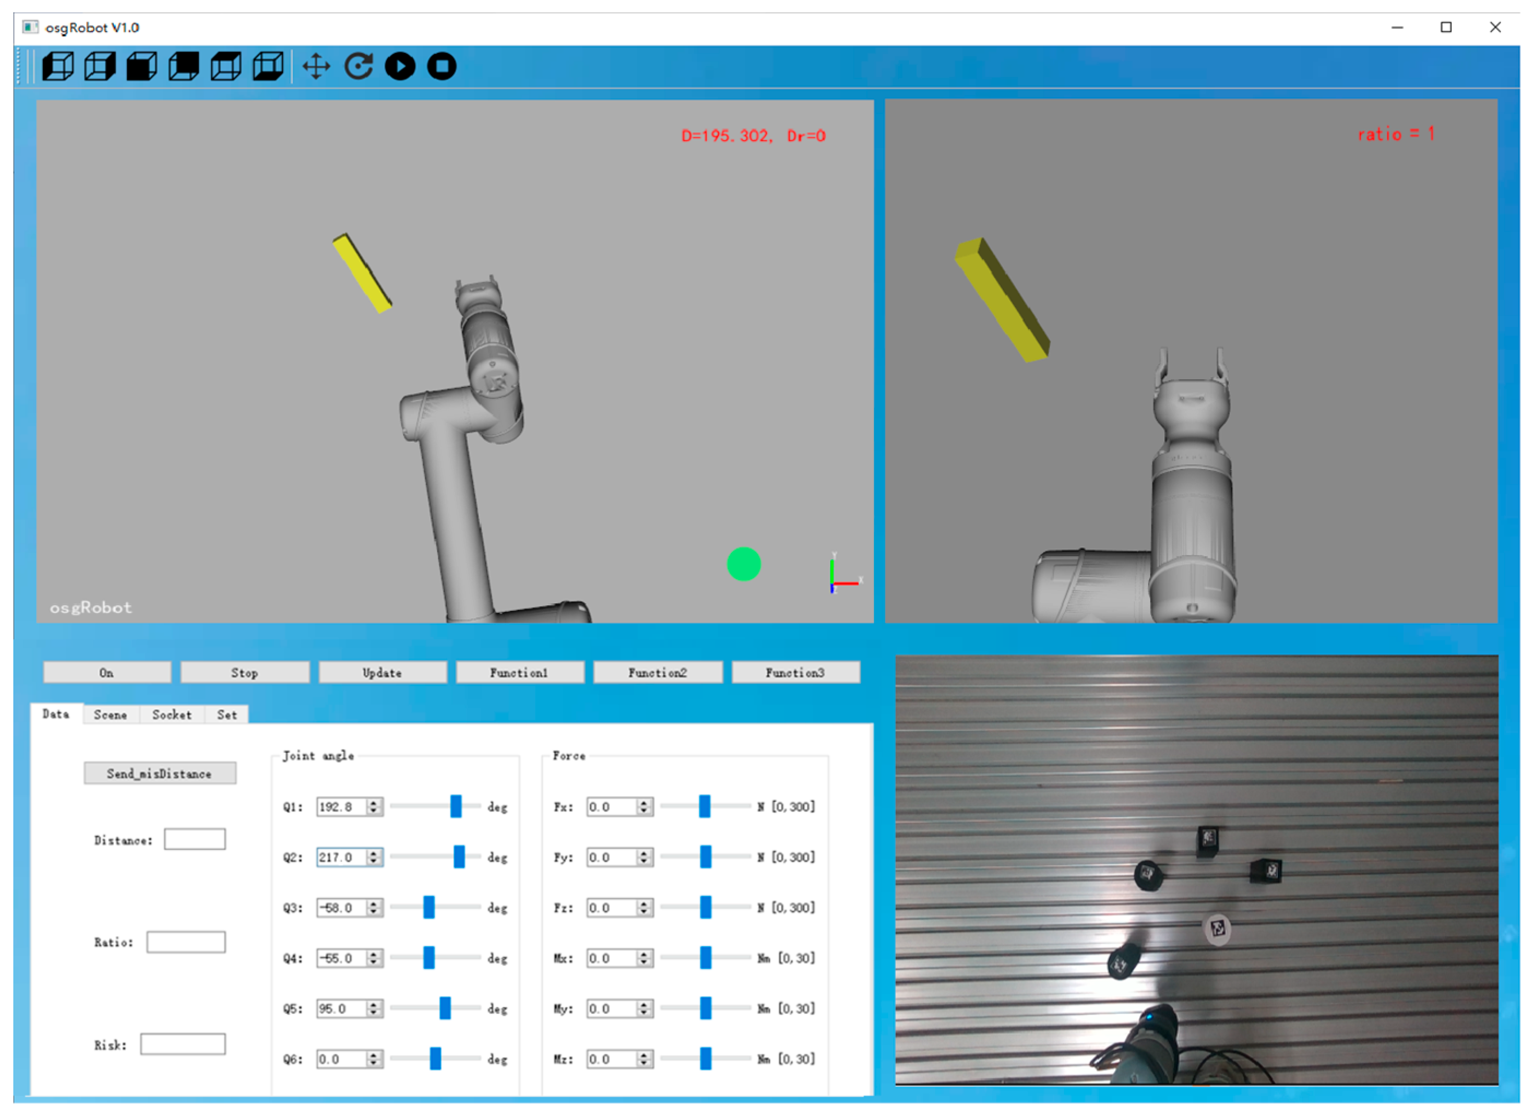
Task: Switch to back-face cube view
Action: click(183, 66)
